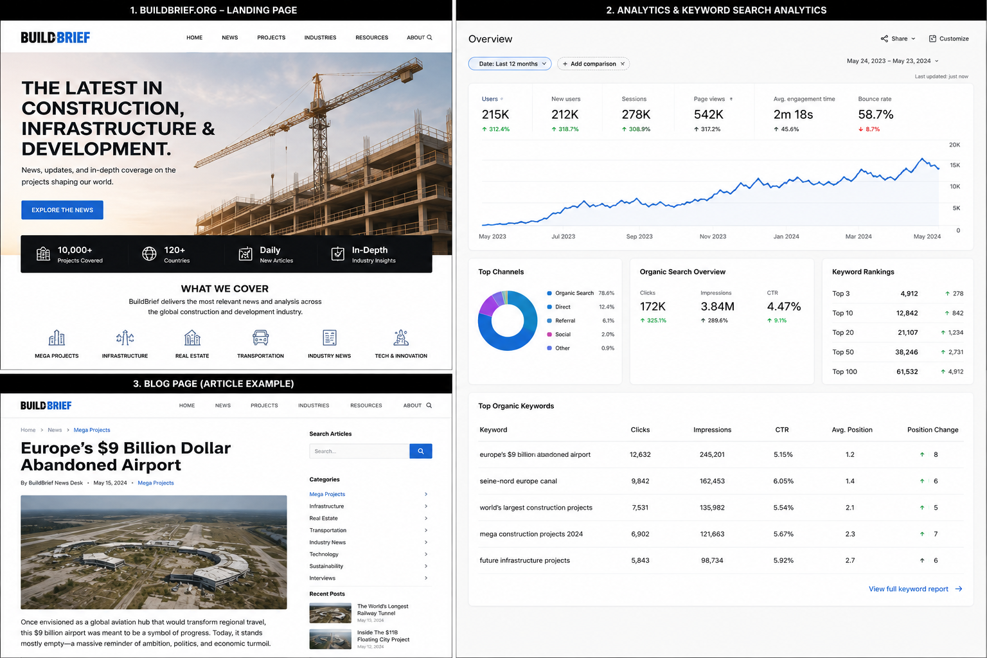Click the 10,000+ Projects Covered building icon
This screenshot has height=658, width=987.
pos(43,254)
